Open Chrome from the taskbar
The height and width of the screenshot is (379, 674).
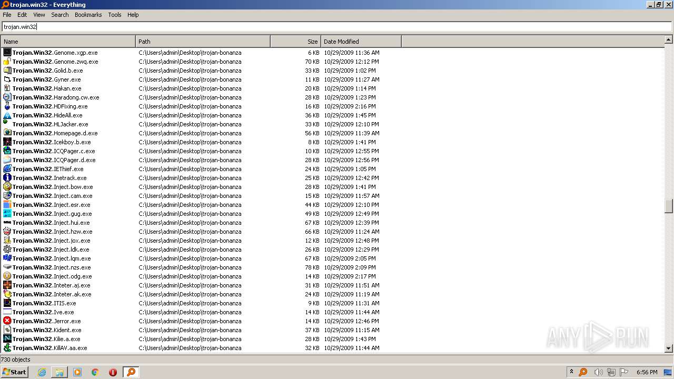pos(95,372)
